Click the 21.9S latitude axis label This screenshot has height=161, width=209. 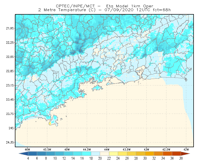pyautogui.click(x=10, y=28)
